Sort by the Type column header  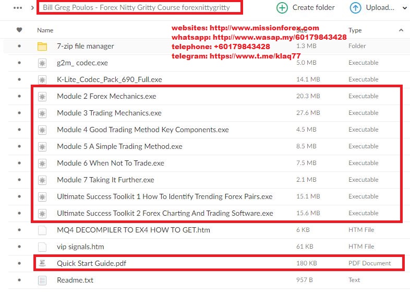[x=355, y=30]
